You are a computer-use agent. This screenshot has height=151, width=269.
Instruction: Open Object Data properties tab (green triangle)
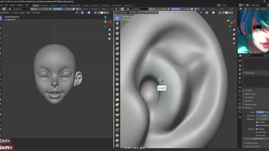point(240,108)
